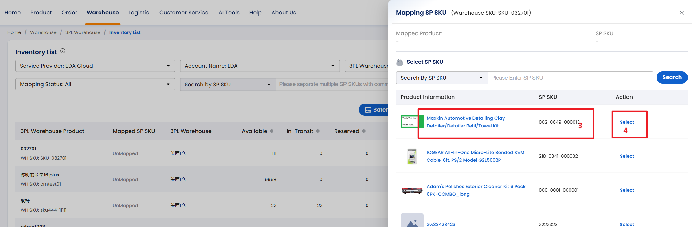This screenshot has height=227, width=694.
Task: Open Adam's Polishes Exterior Cleaner Kit link
Action: [x=476, y=190]
